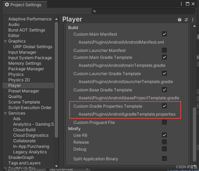199x171 pixels.
Task: Open the Player presets slider icon
Action: point(186,20)
